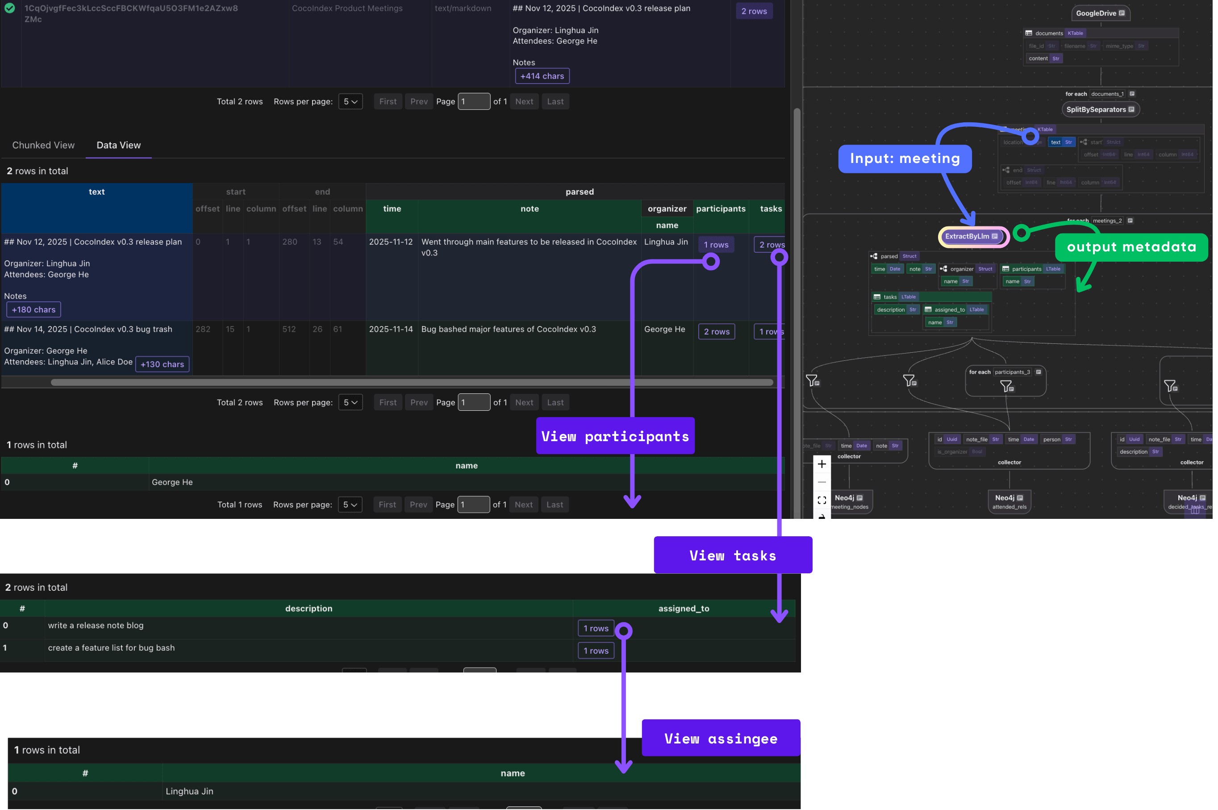Fit graph to view with bracket icon
1218x810 pixels.
pos(822,500)
